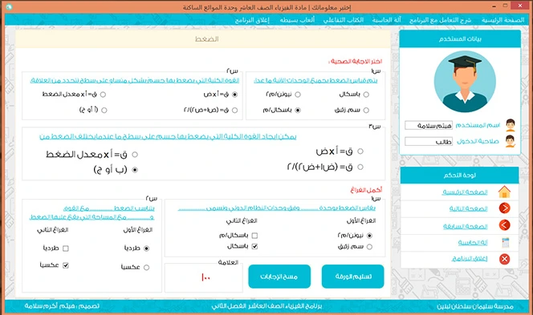Click the red previous-page arrow icon
Screen dimensions: 533x315
pyautogui.click(x=504, y=224)
